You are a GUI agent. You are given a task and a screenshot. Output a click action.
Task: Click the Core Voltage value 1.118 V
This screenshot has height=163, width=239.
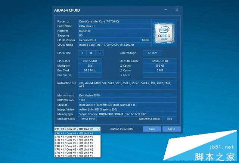pyautogui.click(x=152, y=53)
